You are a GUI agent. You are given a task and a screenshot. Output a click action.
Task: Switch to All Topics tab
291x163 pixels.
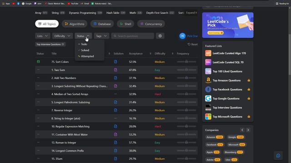47,24
